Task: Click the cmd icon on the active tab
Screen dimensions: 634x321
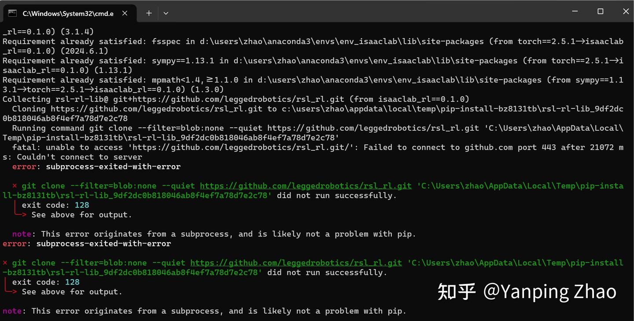Action: tap(13, 13)
